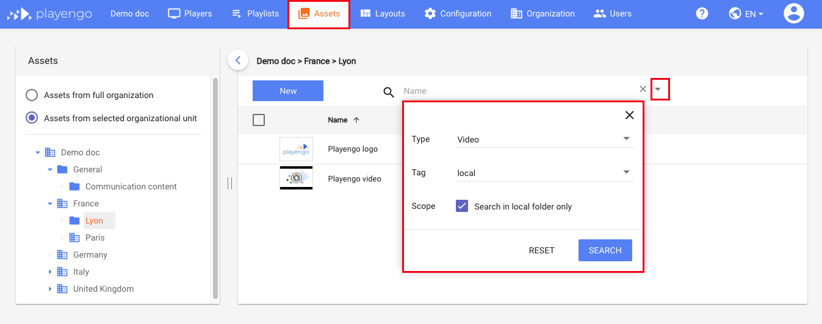Select the Assets tab
The width and height of the screenshot is (822, 324).
click(319, 13)
